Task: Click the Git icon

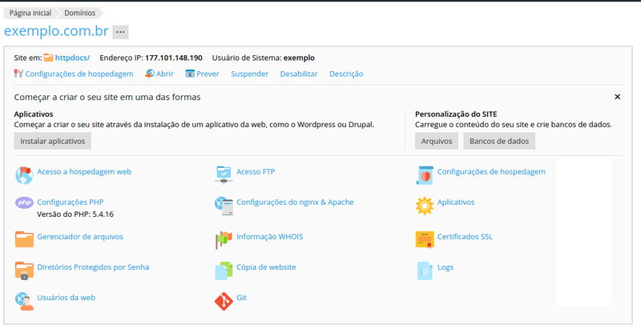Action: pyautogui.click(x=224, y=301)
